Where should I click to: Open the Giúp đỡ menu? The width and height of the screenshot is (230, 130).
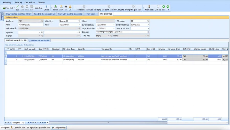tap(41, 3)
